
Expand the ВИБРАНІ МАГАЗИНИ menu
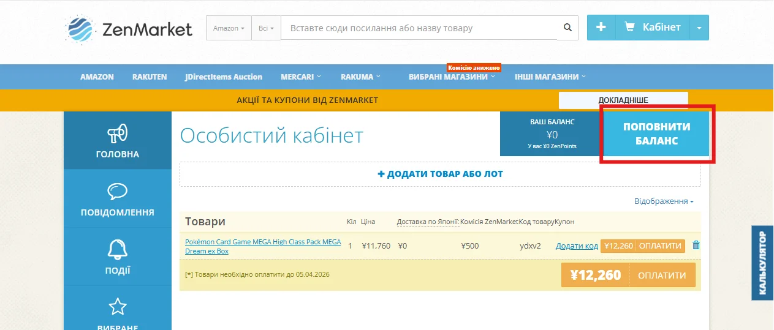click(x=452, y=77)
